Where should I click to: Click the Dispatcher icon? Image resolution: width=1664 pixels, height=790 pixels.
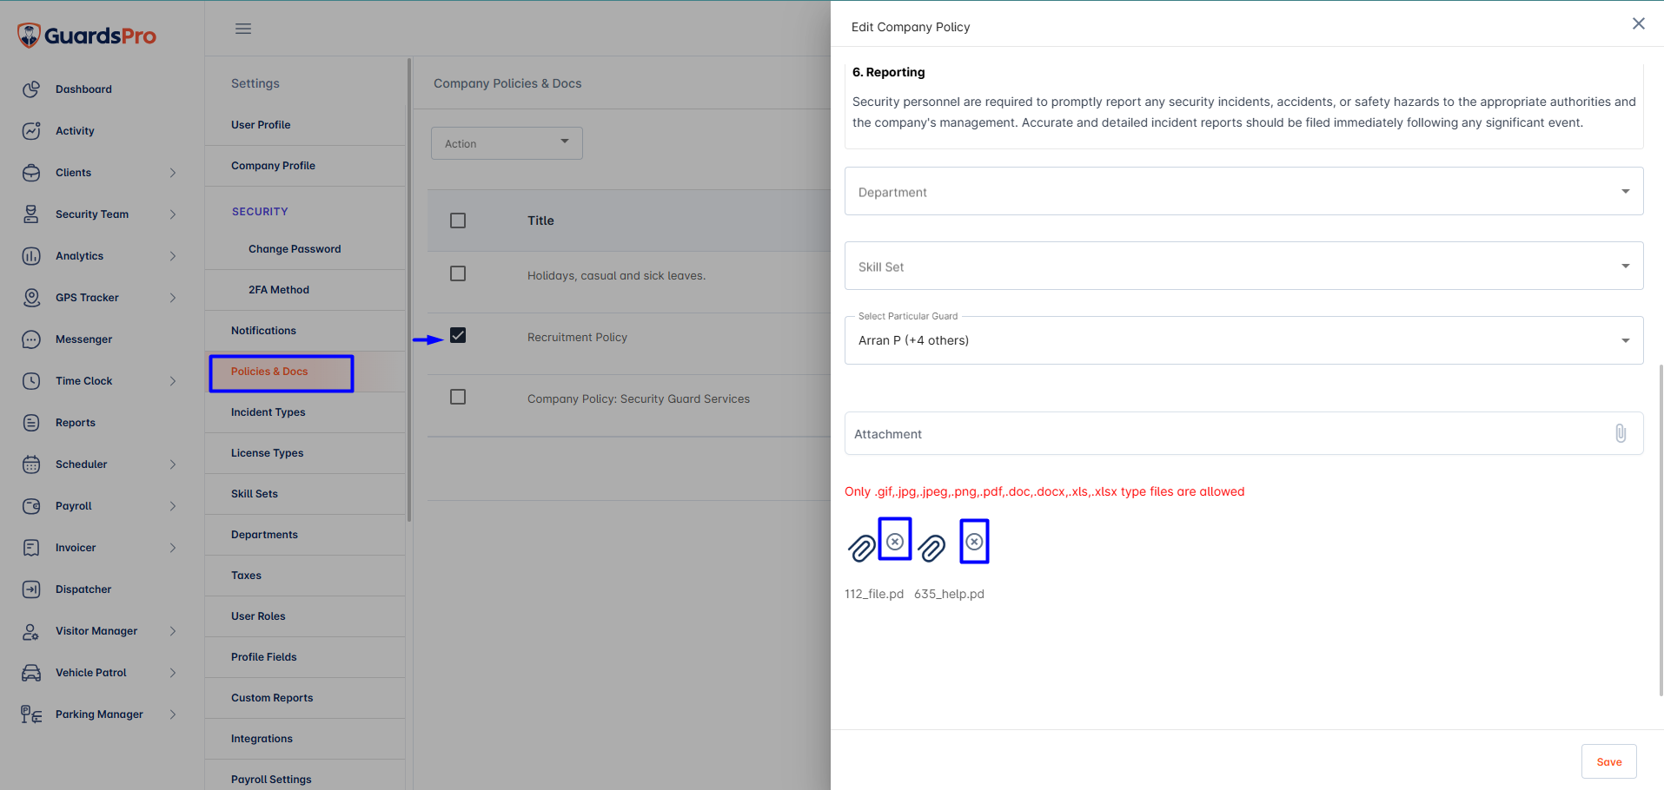[x=31, y=589]
